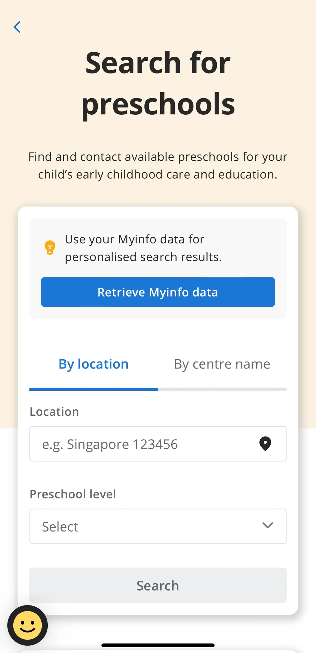Tap the Select placeholder text

coord(60,527)
